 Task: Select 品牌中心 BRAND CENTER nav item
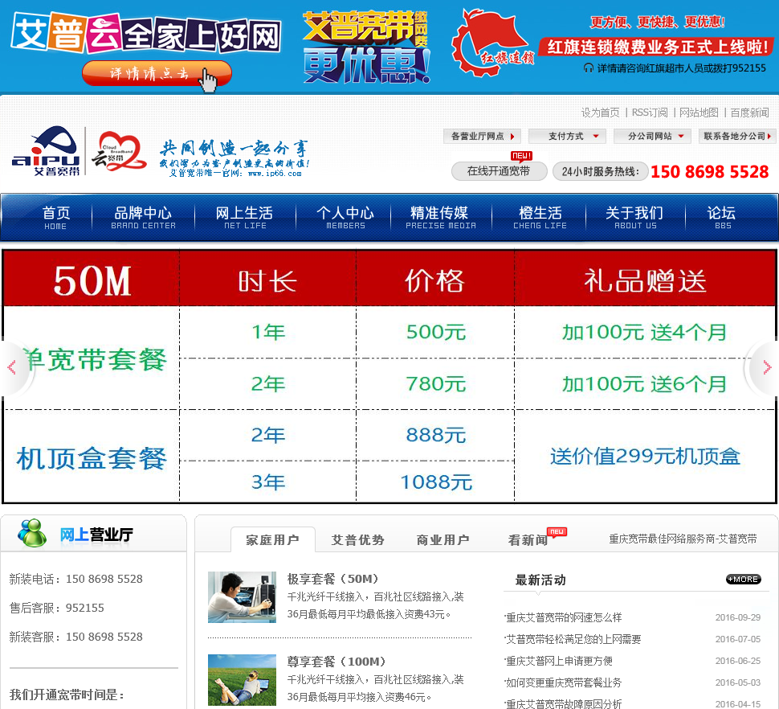point(143,218)
